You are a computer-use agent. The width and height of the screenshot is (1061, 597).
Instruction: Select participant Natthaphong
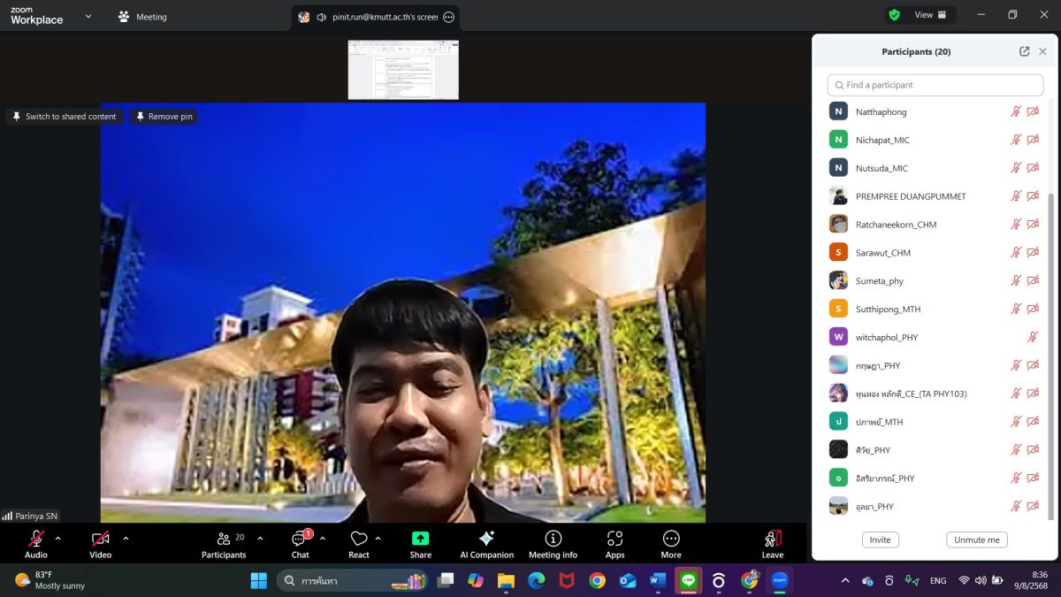935,111
